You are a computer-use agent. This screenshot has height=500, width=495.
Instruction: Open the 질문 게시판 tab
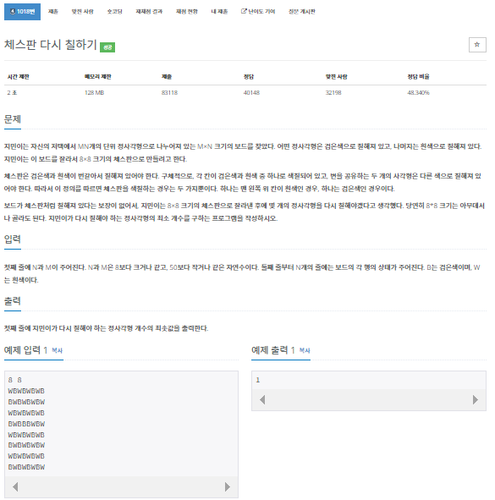tap(302, 12)
